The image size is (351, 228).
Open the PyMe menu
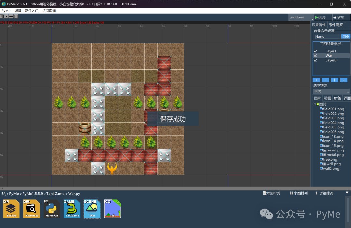point(6,11)
